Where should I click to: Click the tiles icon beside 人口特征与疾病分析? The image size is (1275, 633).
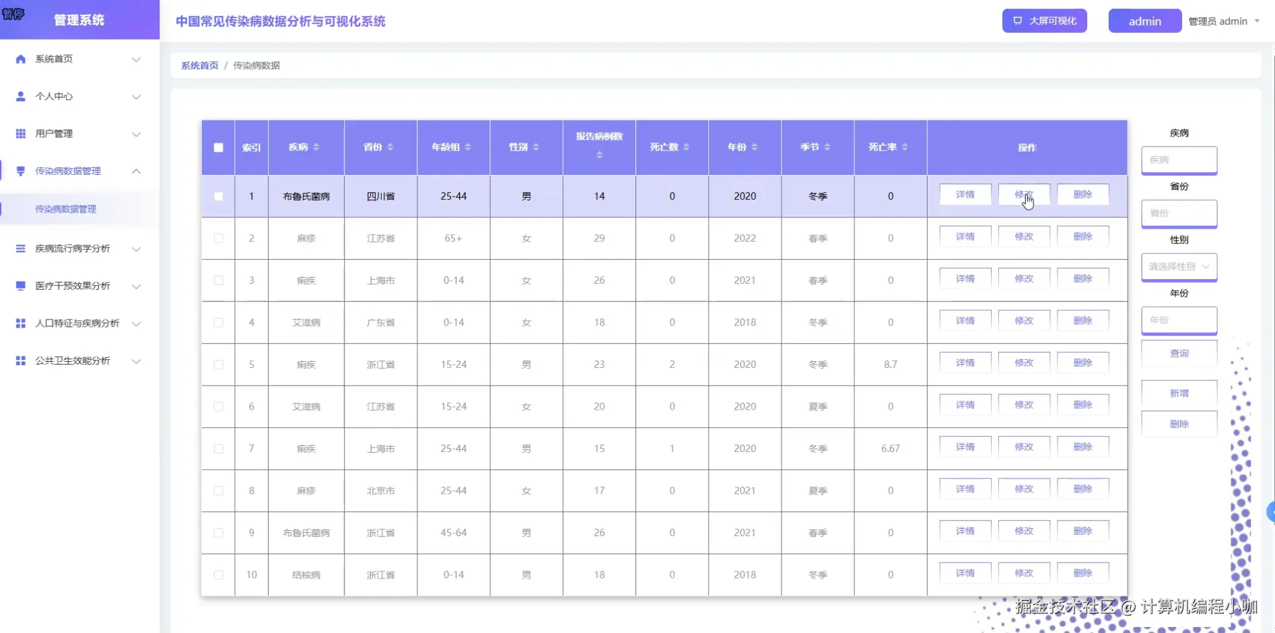pos(21,323)
